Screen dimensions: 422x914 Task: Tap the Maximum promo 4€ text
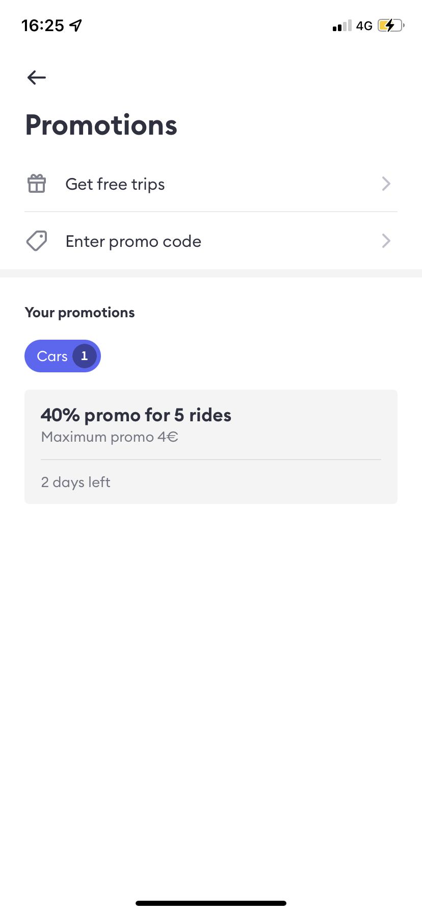click(110, 437)
